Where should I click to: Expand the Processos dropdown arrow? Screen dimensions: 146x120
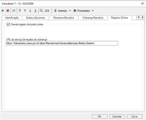[x=93, y=11]
